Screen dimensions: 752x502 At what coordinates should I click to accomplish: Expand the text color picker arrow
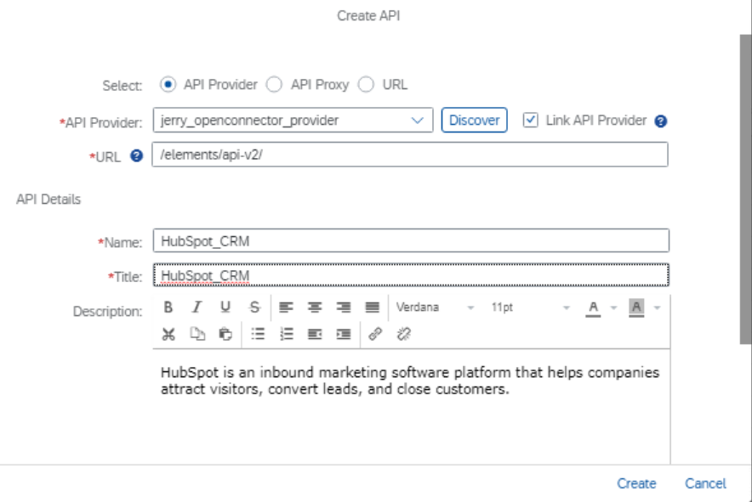(x=613, y=307)
